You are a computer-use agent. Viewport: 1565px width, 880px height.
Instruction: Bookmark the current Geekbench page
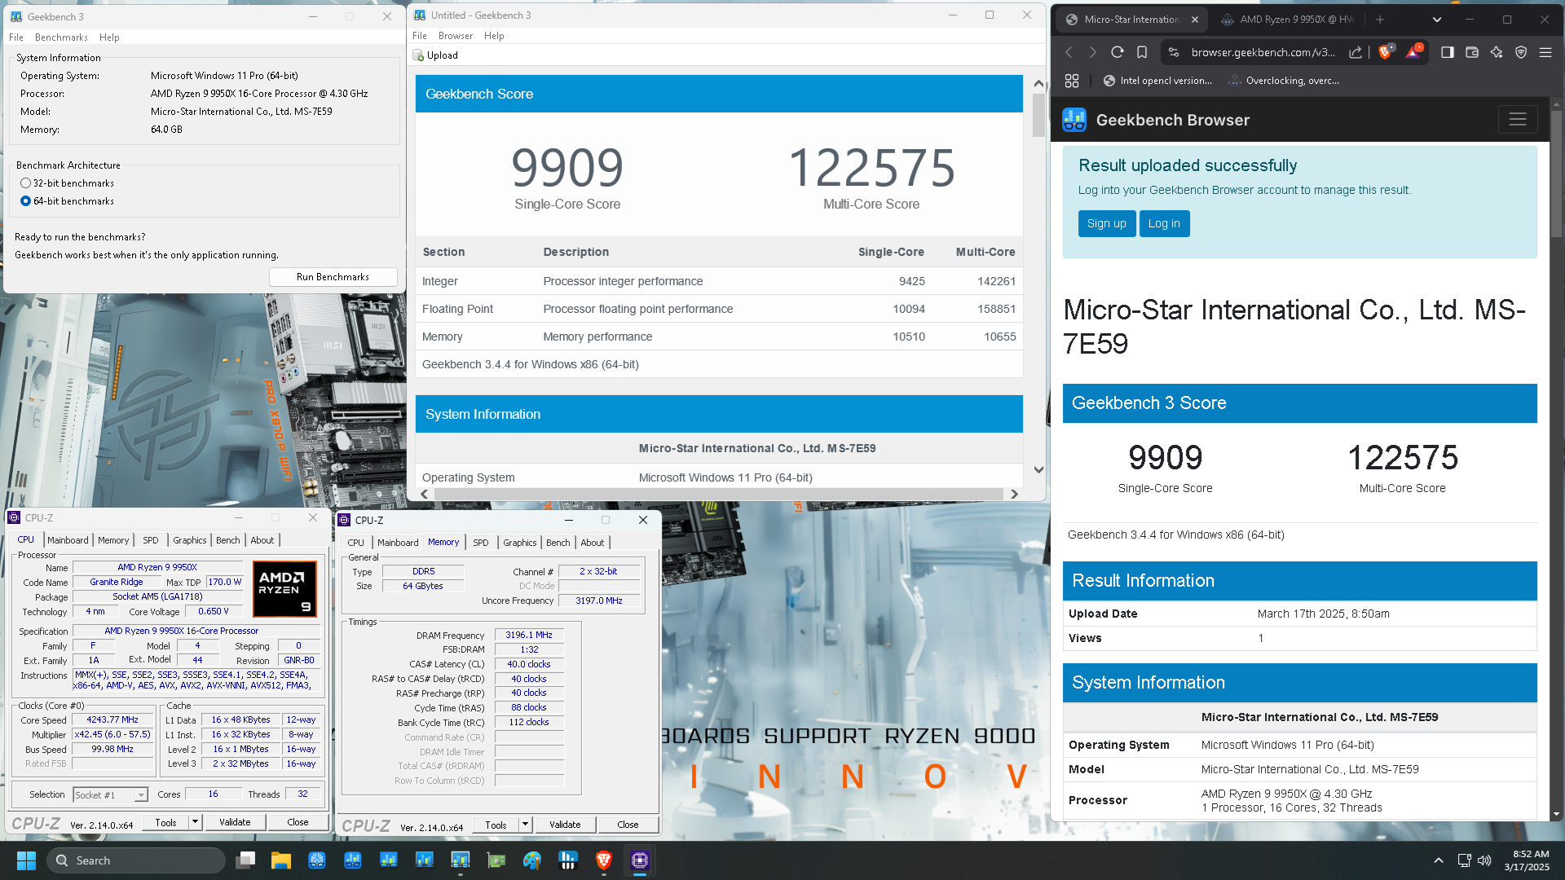[1142, 52]
